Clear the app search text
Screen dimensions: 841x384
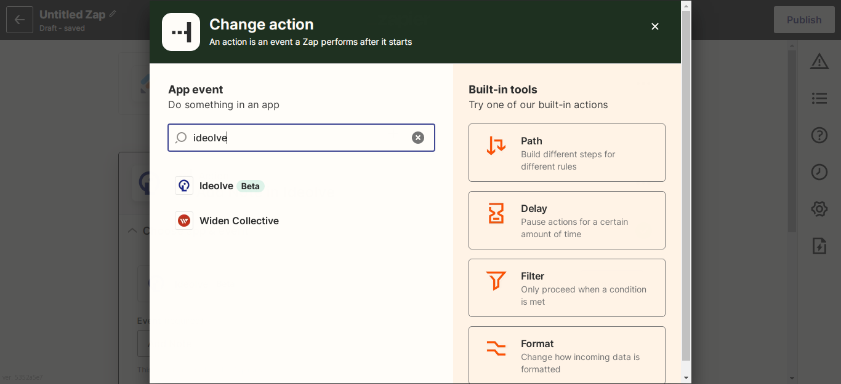tap(418, 138)
